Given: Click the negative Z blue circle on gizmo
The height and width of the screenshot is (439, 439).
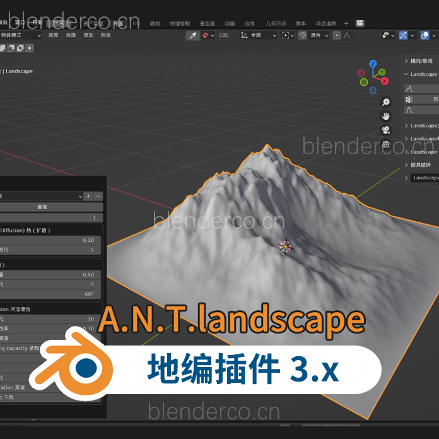Looking at the screenshot, I should click(x=373, y=90).
